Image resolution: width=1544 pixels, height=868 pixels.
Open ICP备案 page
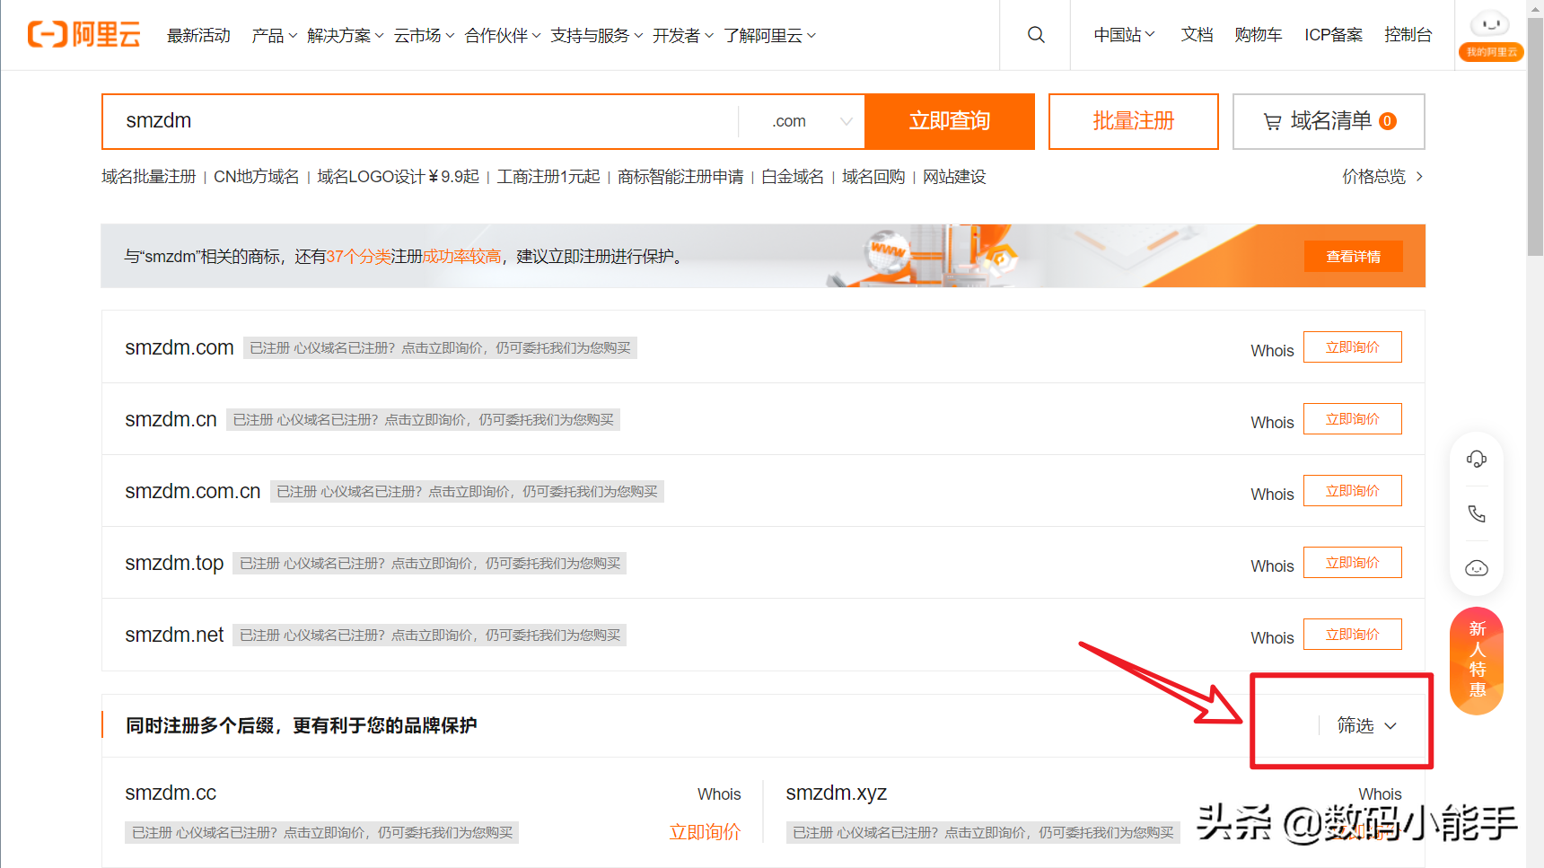coord(1333,35)
